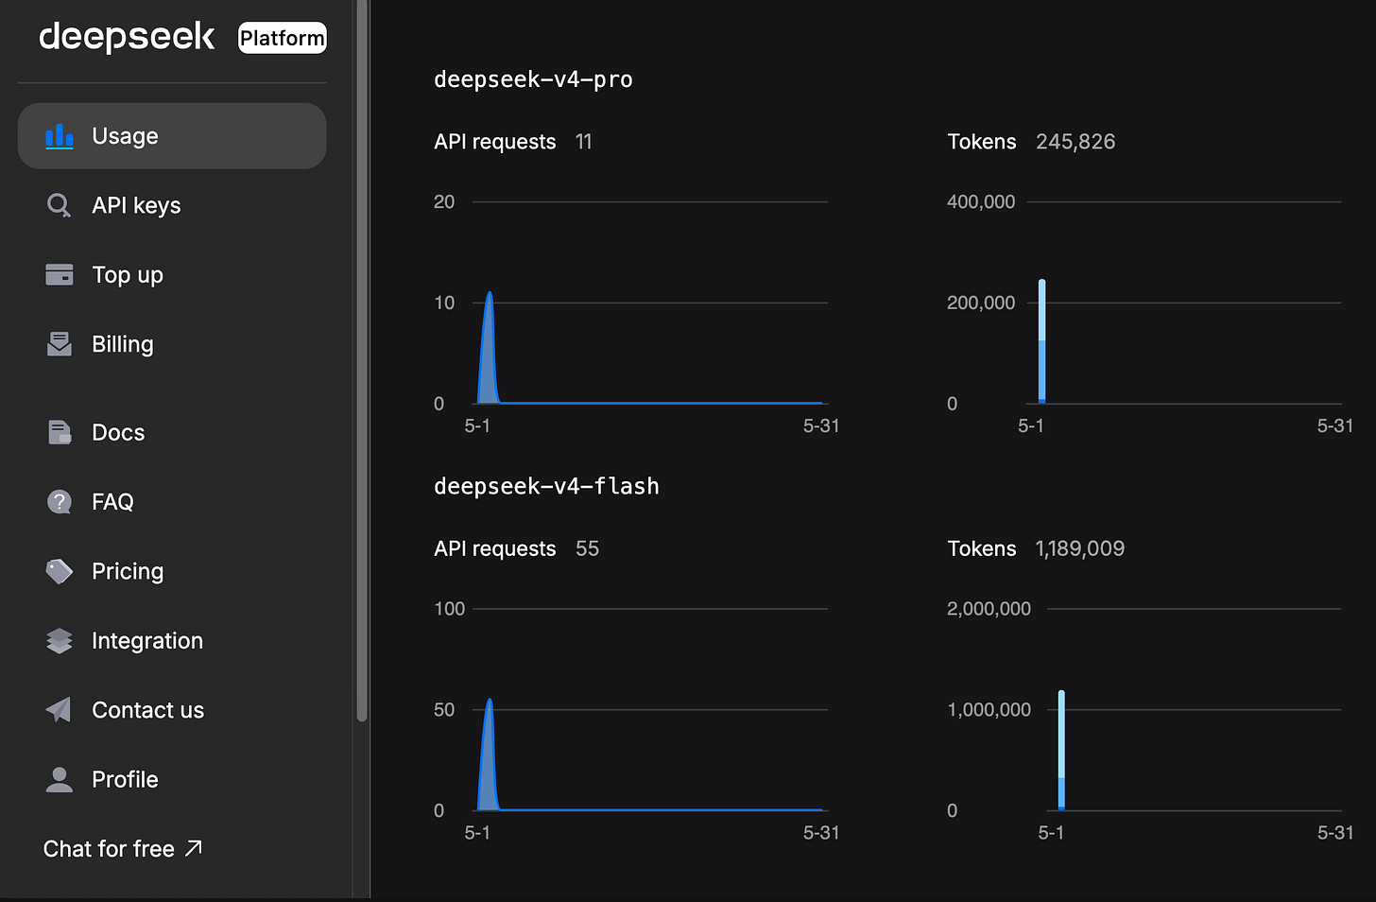Click the Integration layers icon
The image size is (1376, 902).
click(60, 641)
